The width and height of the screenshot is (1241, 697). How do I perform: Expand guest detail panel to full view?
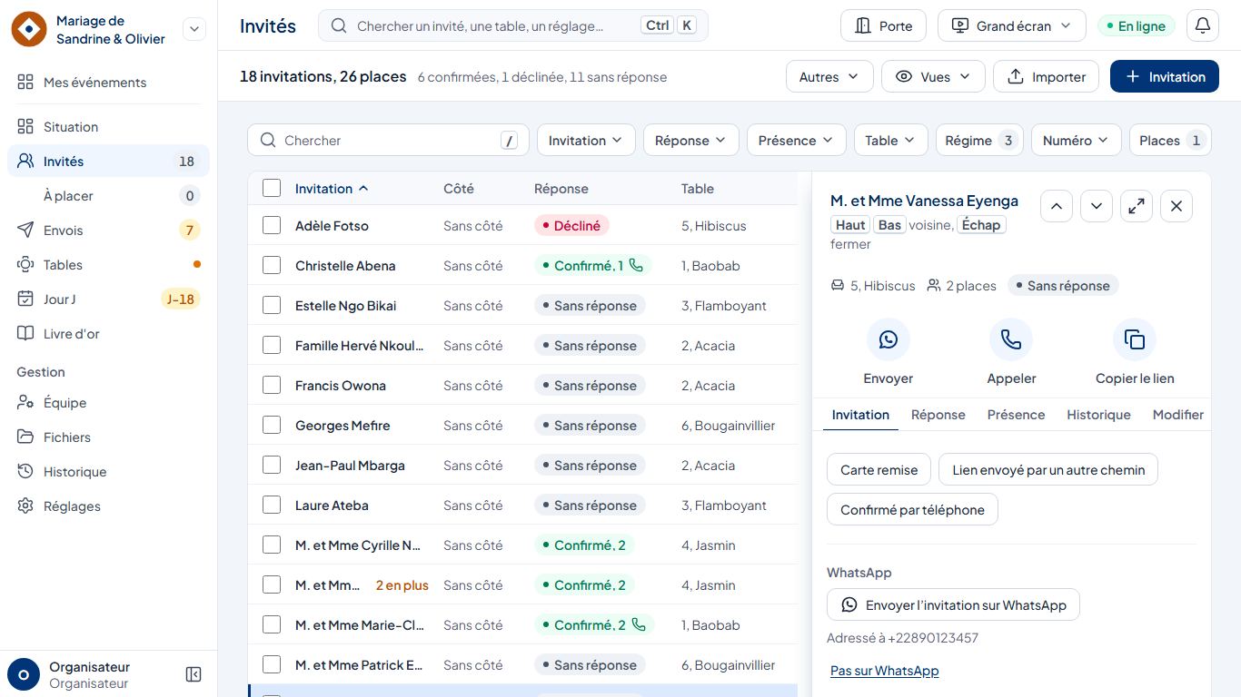(x=1137, y=206)
